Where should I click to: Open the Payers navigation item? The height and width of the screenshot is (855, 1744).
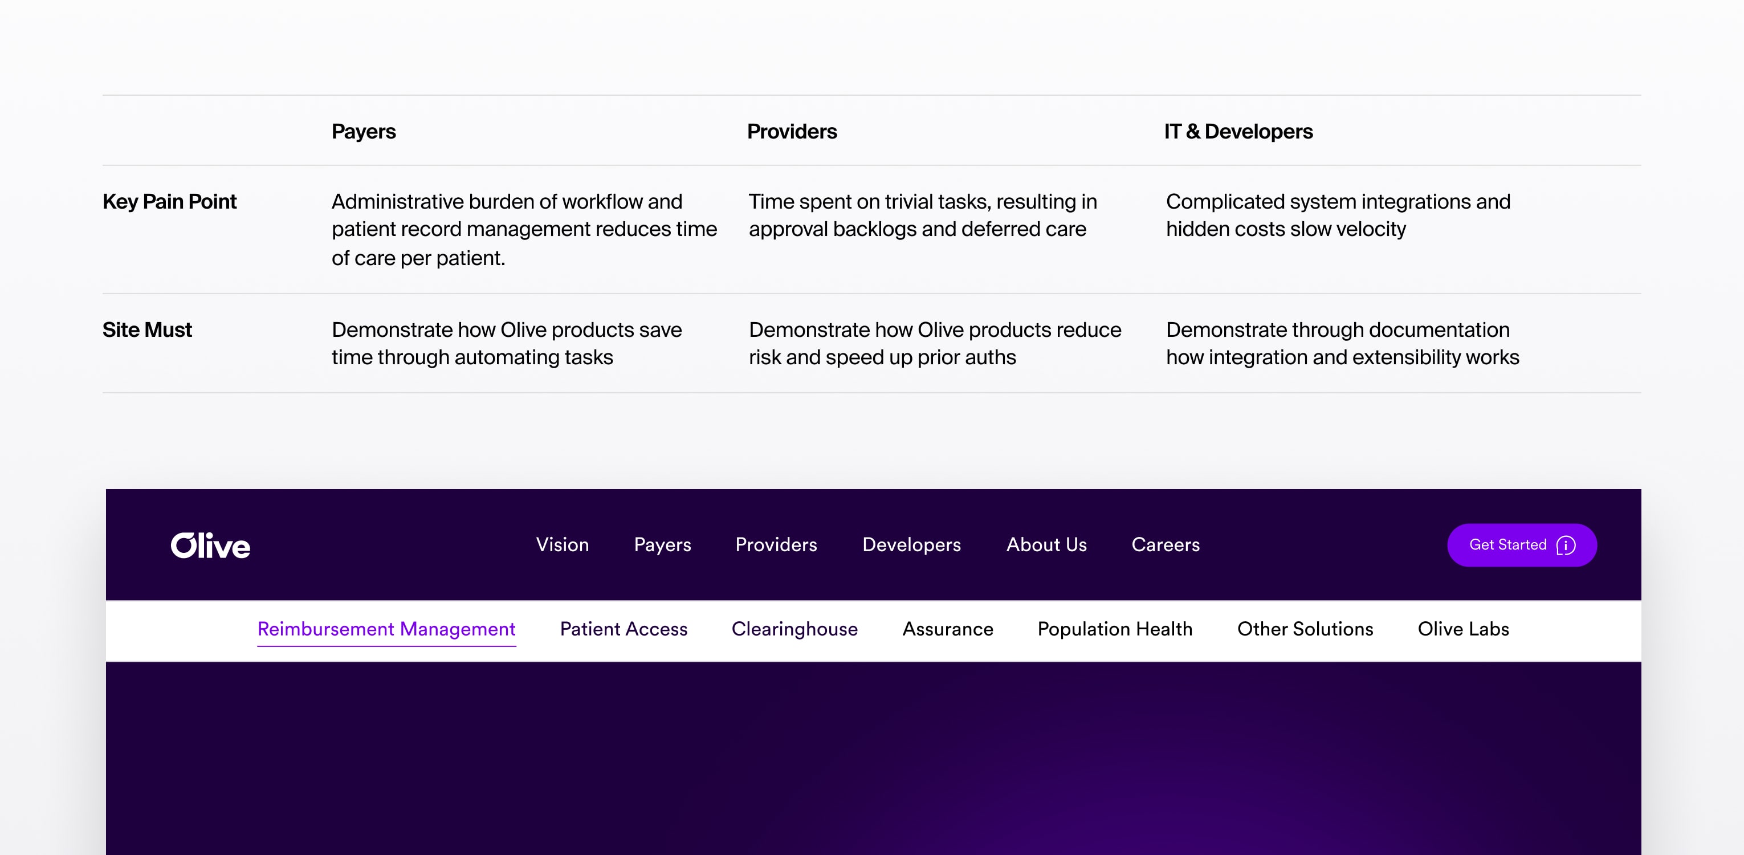tap(662, 545)
